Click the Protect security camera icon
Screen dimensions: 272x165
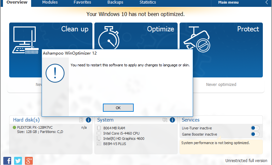[197, 40]
